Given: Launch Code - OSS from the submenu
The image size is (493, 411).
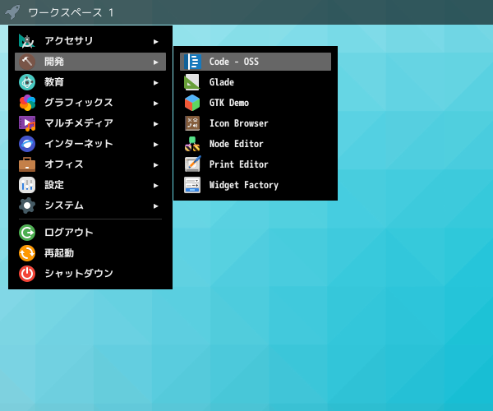Looking at the screenshot, I should pos(256,62).
